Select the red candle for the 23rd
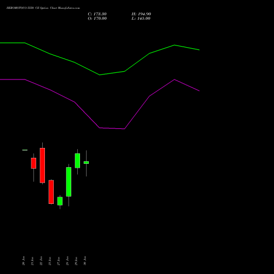 click(x=51, y=192)
